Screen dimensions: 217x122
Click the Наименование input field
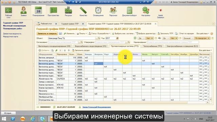173,42
